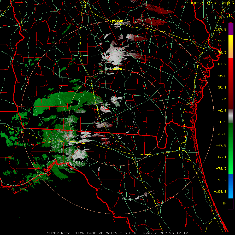Click the 76.7 legend value
The height and width of the screenshot is (235, 235).
coord(222,52)
